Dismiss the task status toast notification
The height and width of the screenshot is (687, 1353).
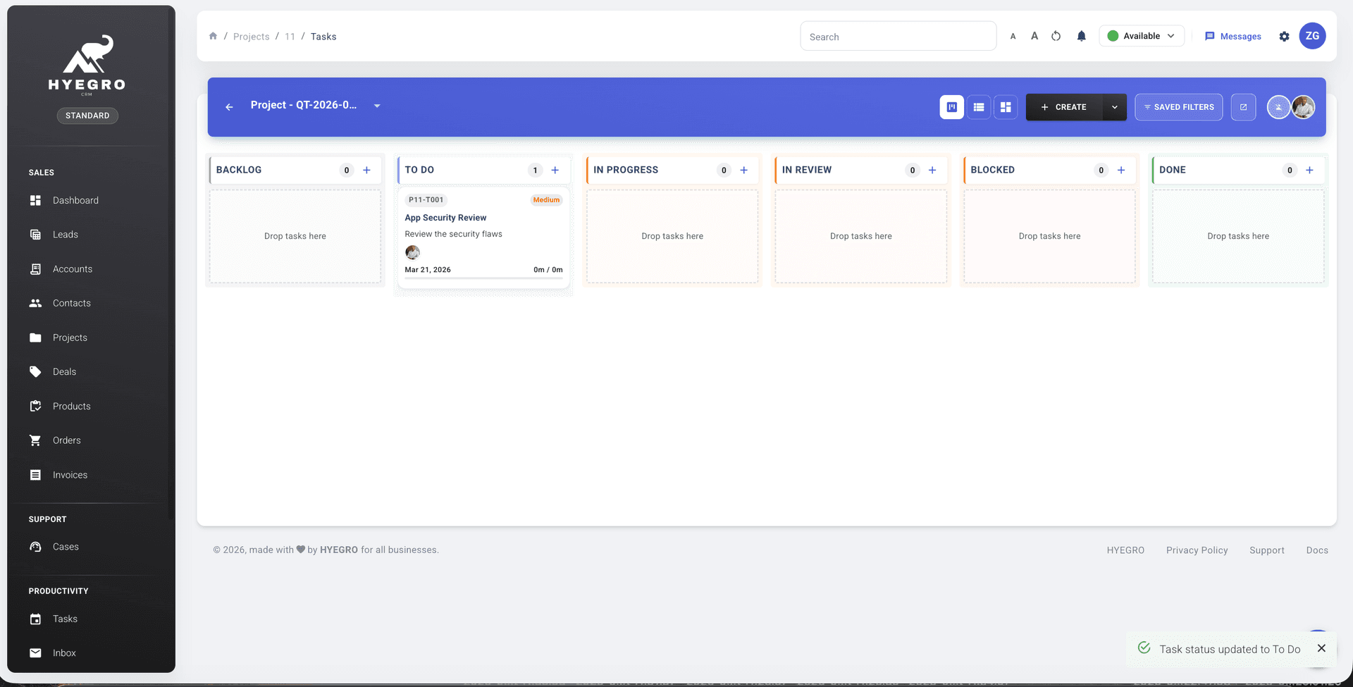[x=1321, y=648]
